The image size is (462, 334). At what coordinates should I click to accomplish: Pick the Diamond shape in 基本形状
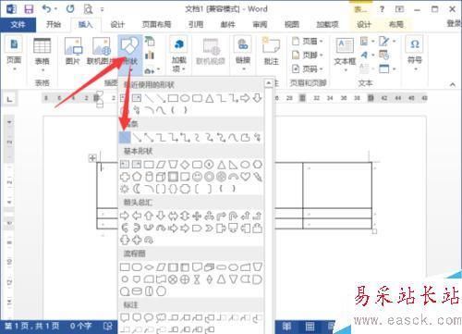(x=185, y=164)
